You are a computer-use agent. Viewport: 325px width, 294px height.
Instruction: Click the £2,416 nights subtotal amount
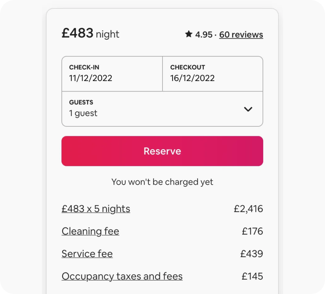tap(248, 209)
